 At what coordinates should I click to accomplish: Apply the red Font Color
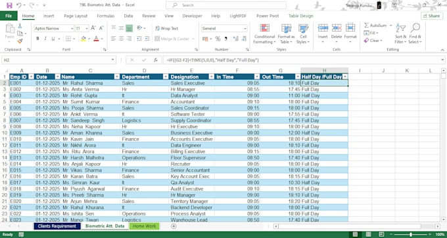pyautogui.click(x=96, y=39)
